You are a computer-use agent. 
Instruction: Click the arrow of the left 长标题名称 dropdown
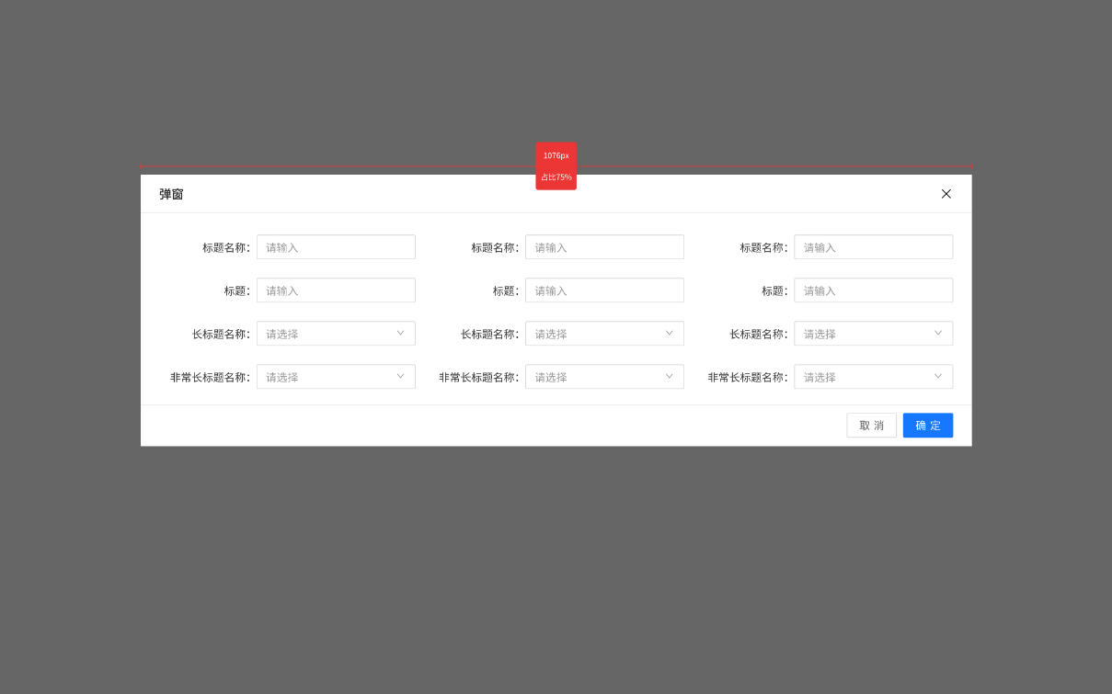(x=400, y=334)
